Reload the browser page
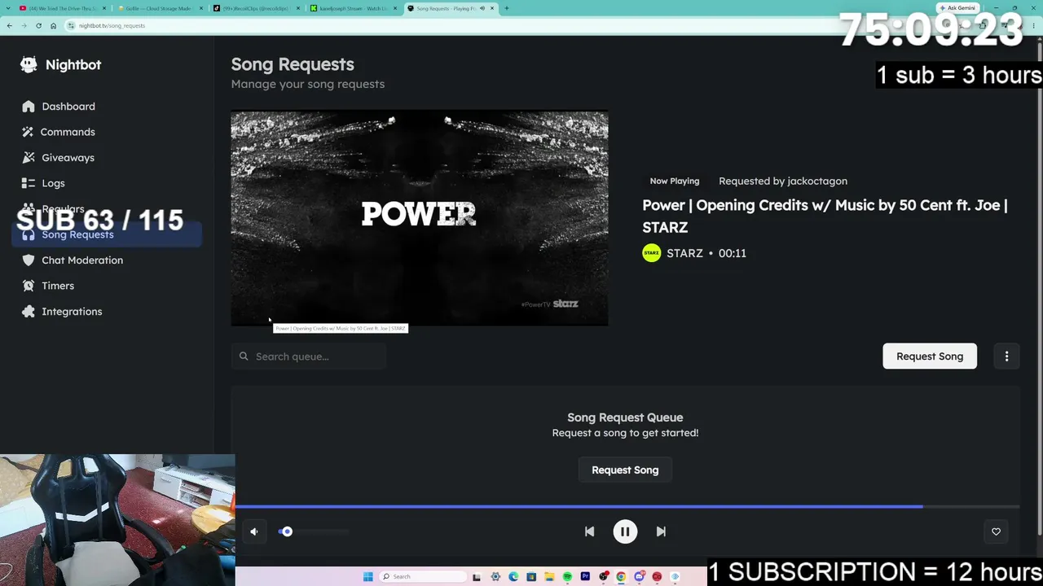 coord(38,25)
